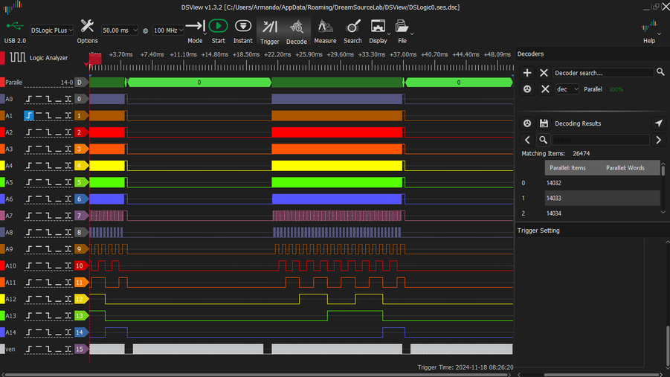
Task: Open the Trigger settings panel
Action: click(269, 30)
